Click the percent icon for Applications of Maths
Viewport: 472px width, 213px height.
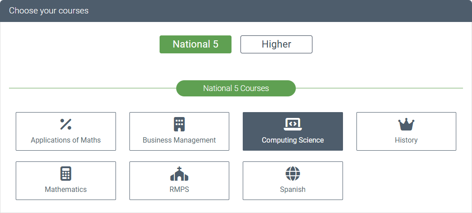click(66, 124)
